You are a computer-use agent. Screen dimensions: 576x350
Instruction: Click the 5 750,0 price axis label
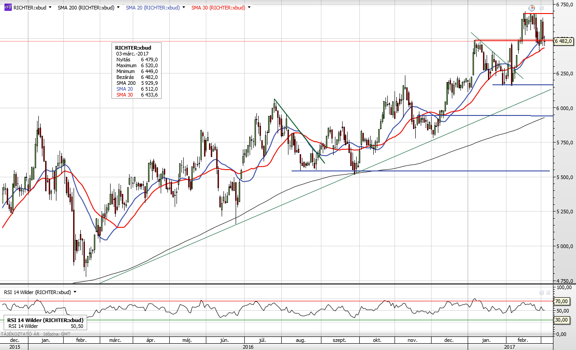(x=564, y=143)
